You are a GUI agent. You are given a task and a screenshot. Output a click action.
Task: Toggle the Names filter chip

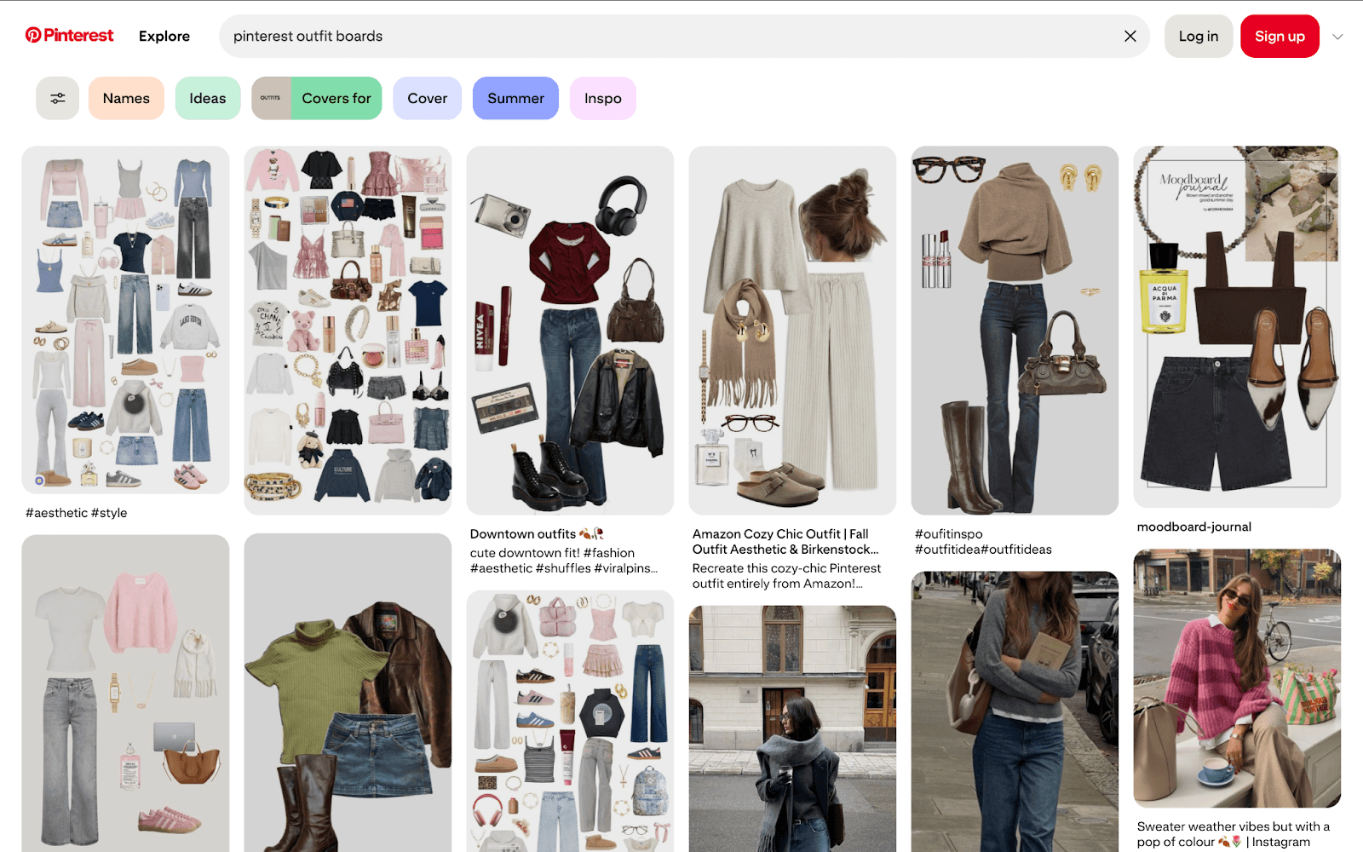point(126,98)
